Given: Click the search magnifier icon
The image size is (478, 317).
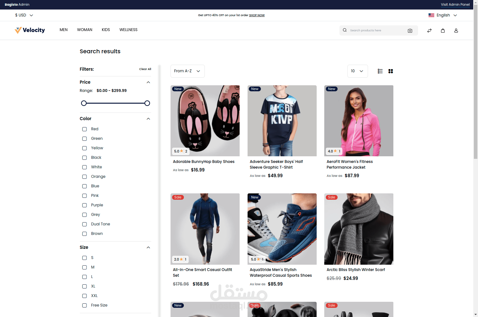Looking at the screenshot, I should (345, 30).
